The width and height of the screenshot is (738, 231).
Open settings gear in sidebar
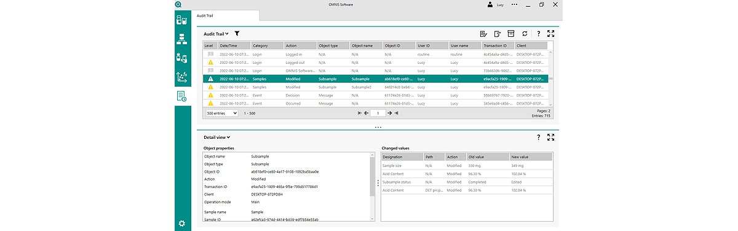(x=182, y=223)
